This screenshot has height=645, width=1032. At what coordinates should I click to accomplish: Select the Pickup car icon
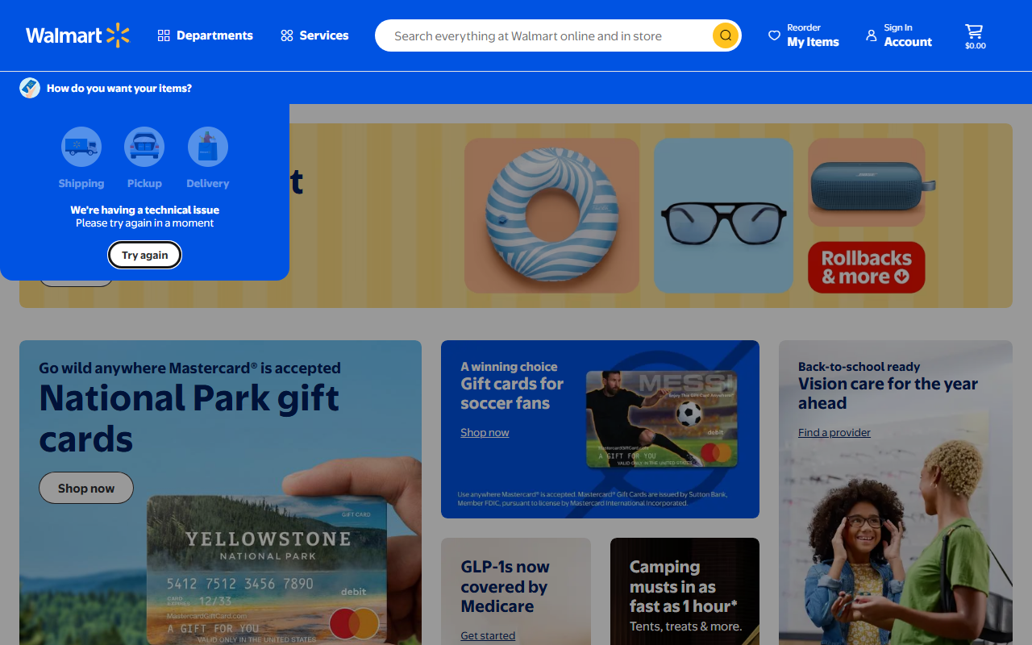pyautogui.click(x=144, y=148)
